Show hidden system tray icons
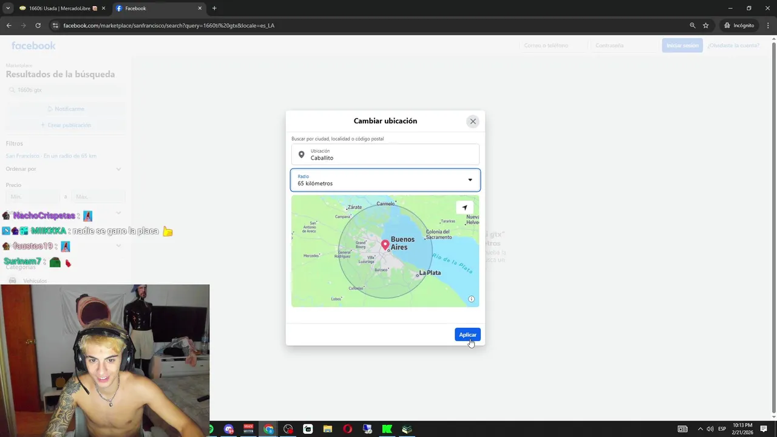The height and width of the screenshot is (437, 777). tap(700, 429)
